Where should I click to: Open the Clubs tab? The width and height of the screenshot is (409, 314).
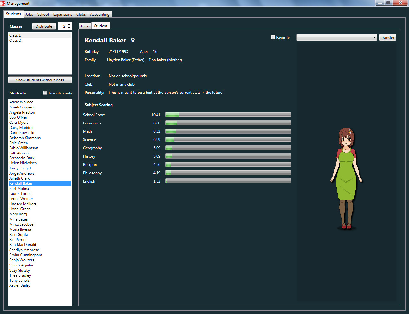tap(81, 14)
